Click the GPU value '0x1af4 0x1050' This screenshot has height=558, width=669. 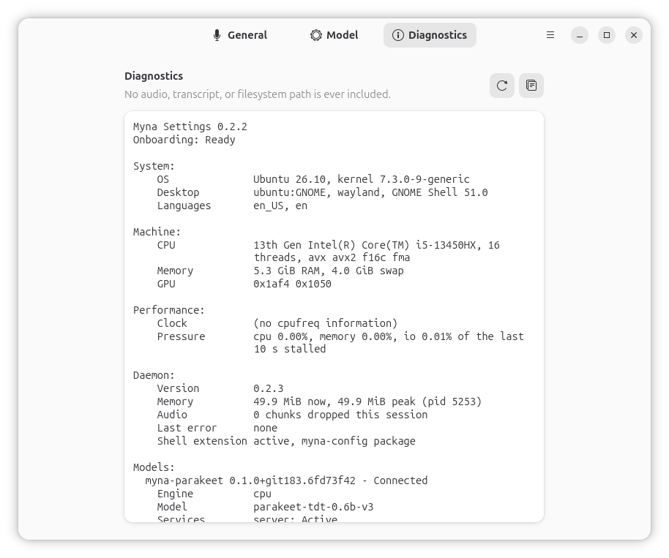click(292, 284)
